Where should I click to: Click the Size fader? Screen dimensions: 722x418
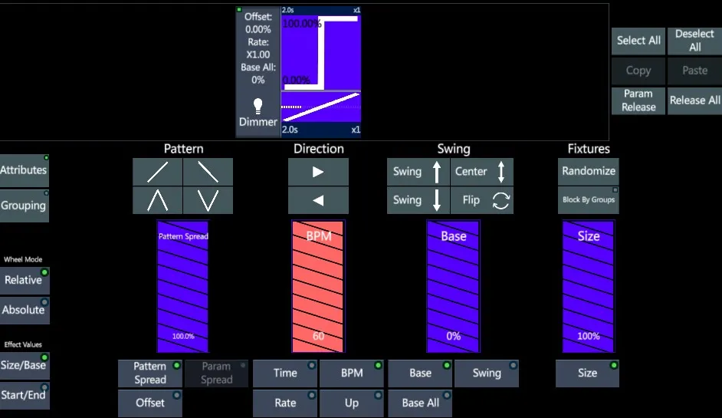588,286
